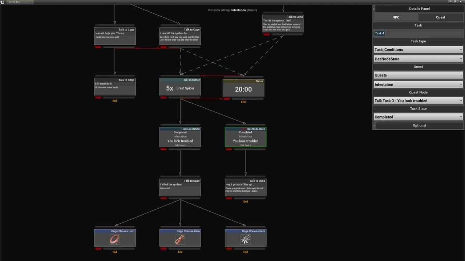Open the Infestation quest dropdown
This screenshot has height=261, width=465.
418,84
